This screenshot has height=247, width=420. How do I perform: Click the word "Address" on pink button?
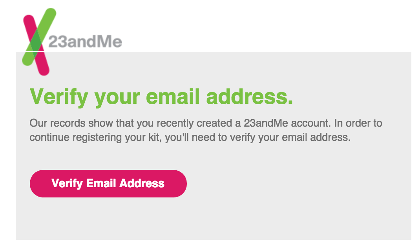tap(142, 183)
